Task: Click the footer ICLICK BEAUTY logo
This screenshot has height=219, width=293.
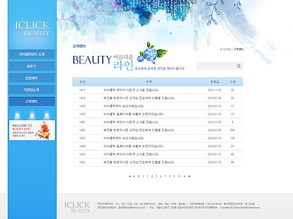Action: pyautogui.click(x=77, y=207)
